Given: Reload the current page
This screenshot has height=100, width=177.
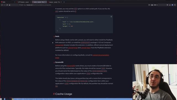Looking at the screenshot, I should point(7,5).
